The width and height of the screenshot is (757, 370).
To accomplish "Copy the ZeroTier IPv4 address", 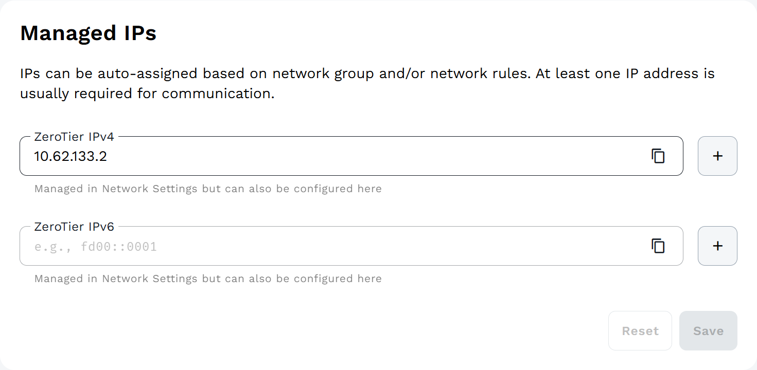I will [x=658, y=156].
